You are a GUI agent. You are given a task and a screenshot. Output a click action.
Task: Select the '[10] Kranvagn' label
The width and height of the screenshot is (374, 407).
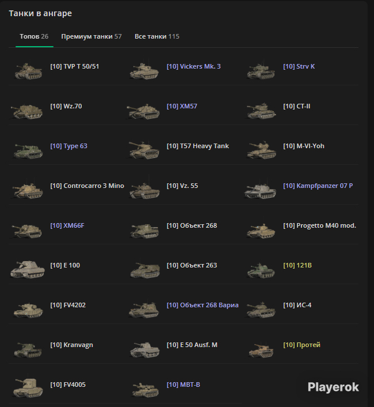[71, 345]
